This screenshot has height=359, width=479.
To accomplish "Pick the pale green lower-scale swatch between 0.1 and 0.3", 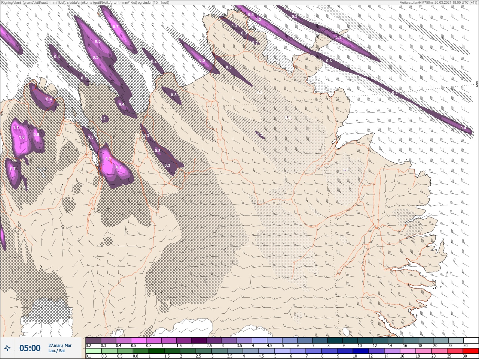I will (x=93, y=351).
